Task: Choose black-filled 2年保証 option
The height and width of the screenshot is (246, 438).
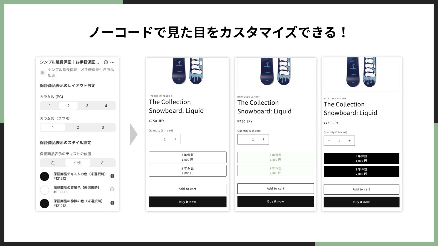Action: coord(361,172)
